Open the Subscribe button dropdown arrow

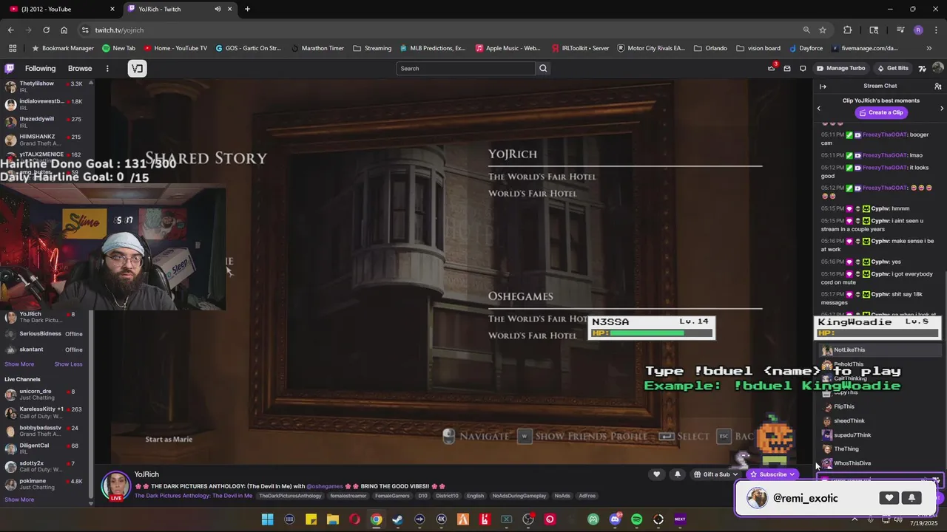click(792, 474)
